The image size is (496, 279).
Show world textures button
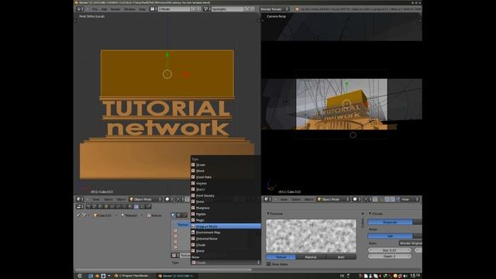point(179,215)
